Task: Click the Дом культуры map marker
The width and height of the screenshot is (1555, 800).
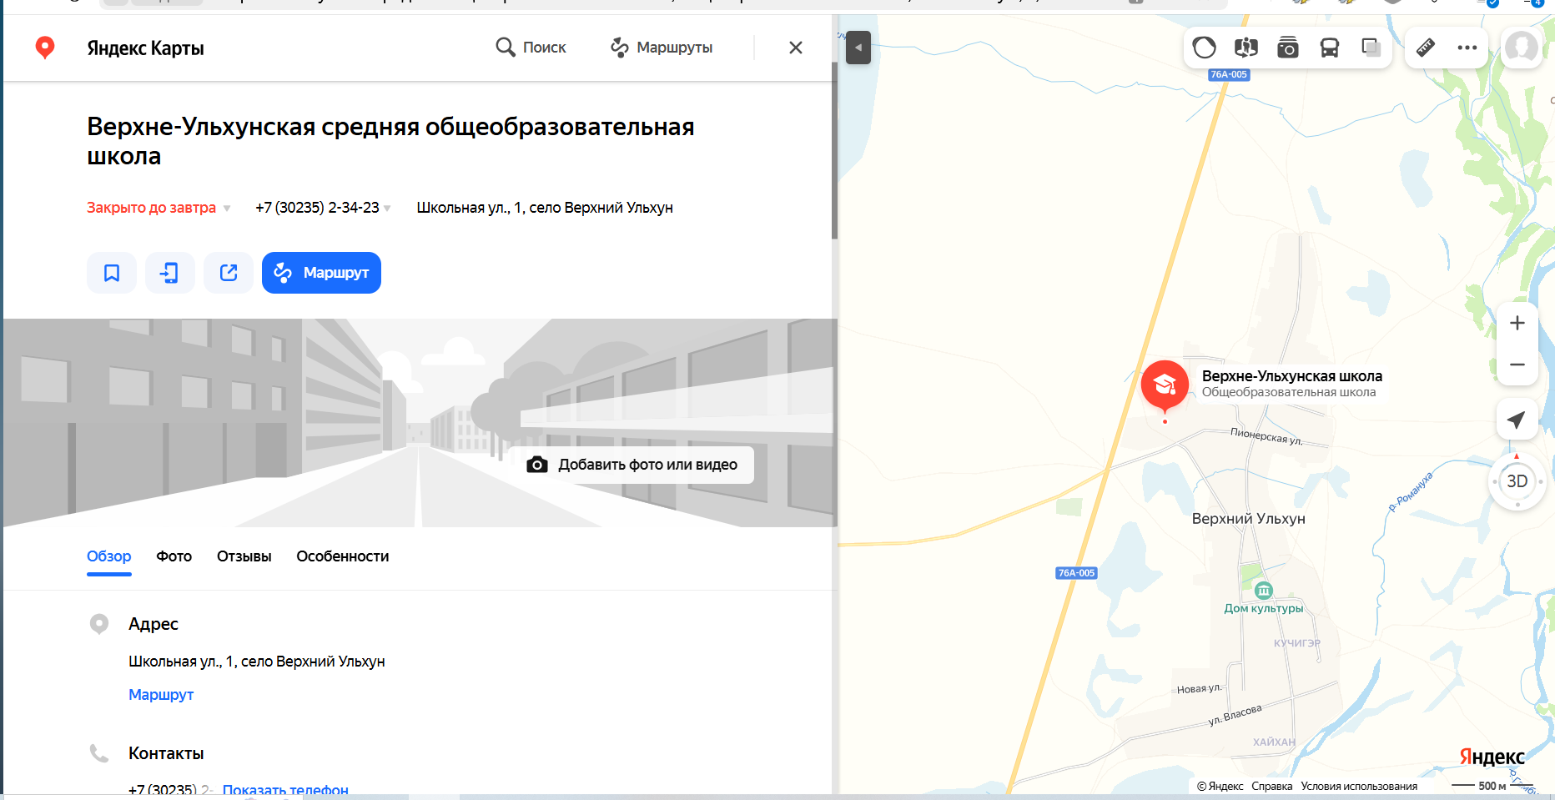Action: [1264, 591]
